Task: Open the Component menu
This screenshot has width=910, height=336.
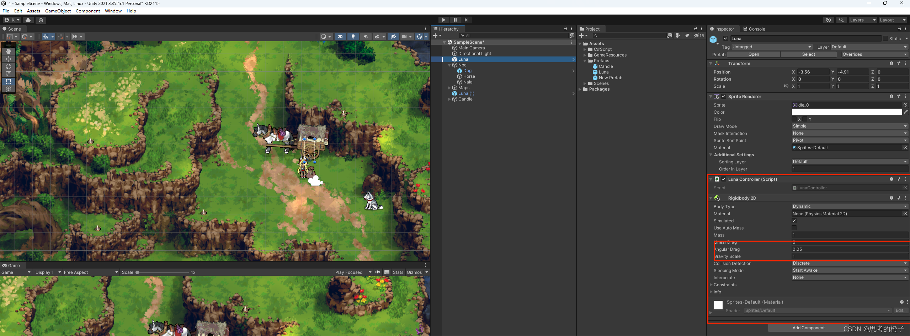Action: [x=88, y=11]
